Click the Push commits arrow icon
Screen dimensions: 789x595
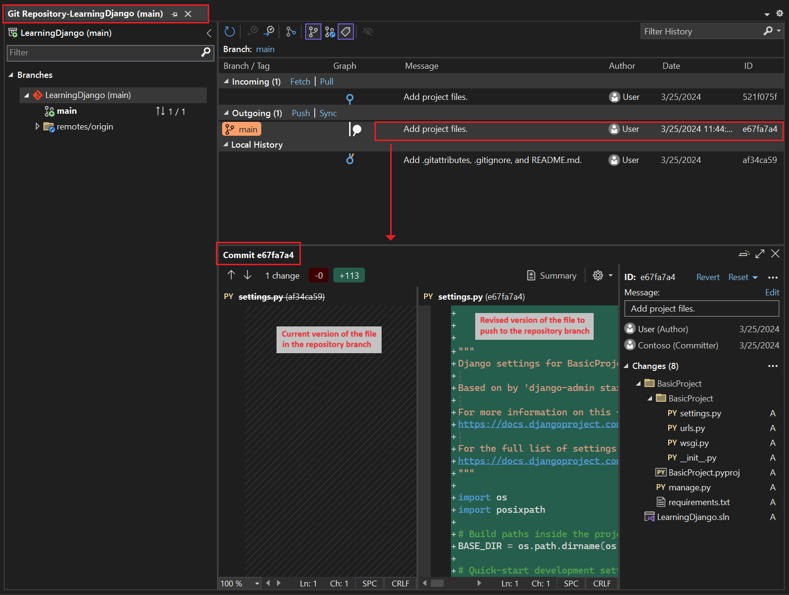coord(269,32)
